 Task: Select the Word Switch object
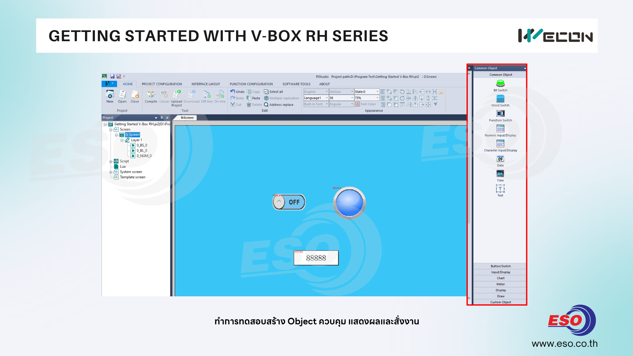(x=500, y=99)
